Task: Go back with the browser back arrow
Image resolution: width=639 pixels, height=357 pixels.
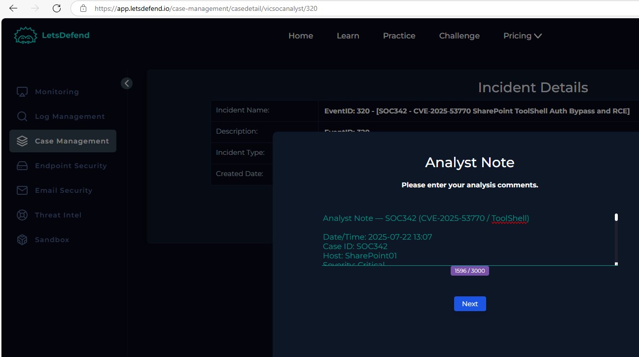Action: coord(13,8)
